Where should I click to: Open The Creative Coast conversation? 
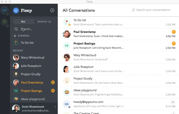click(x=118, y=112)
